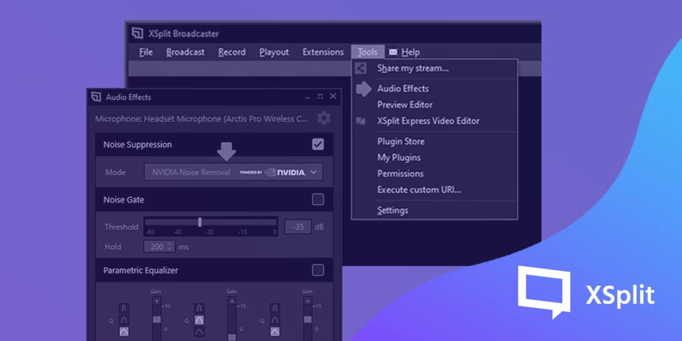Screen dimensions: 682x341
Task: Click Audio Effects window logo icon
Action: [96, 97]
